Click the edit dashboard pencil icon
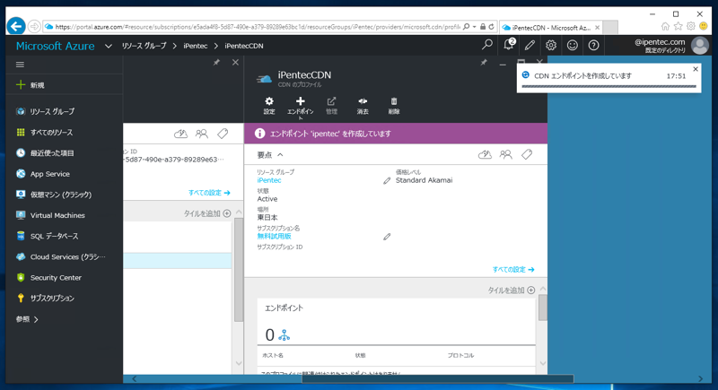Viewport: 718px width, 390px height. pos(530,45)
